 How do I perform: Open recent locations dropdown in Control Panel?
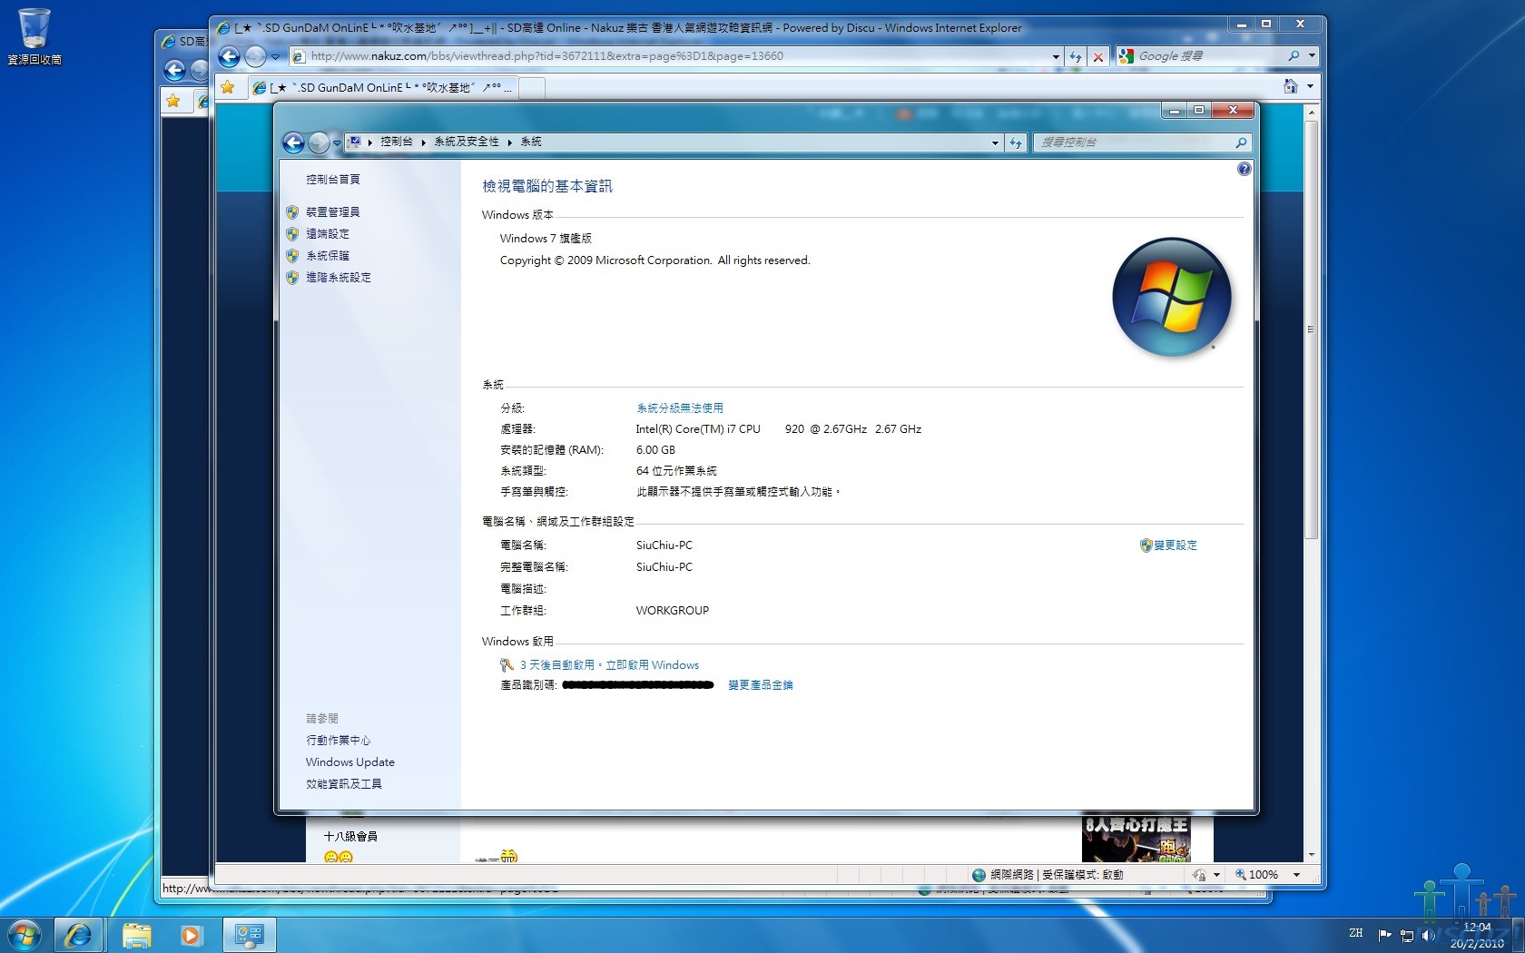[x=337, y=142]
